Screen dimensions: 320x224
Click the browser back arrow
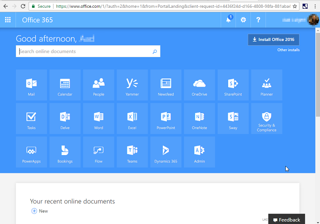[x=5, y=6]
